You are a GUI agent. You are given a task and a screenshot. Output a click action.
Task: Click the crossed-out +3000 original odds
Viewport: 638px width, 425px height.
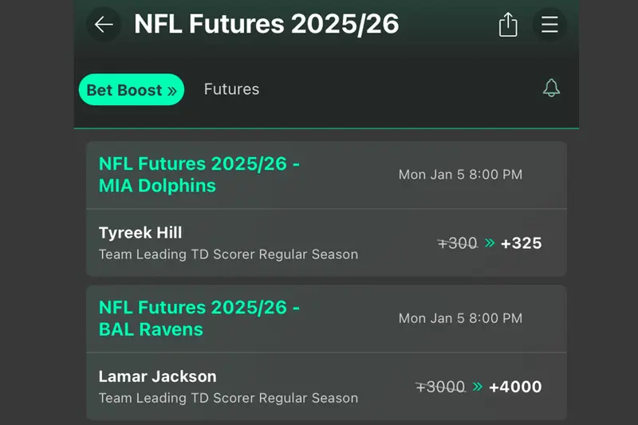[440, 387]
